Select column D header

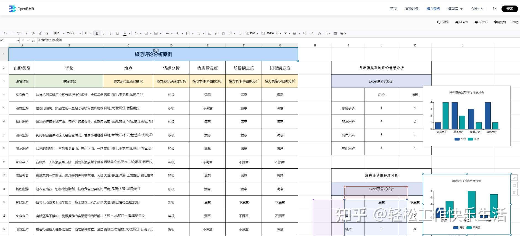(x=171, y=46)
